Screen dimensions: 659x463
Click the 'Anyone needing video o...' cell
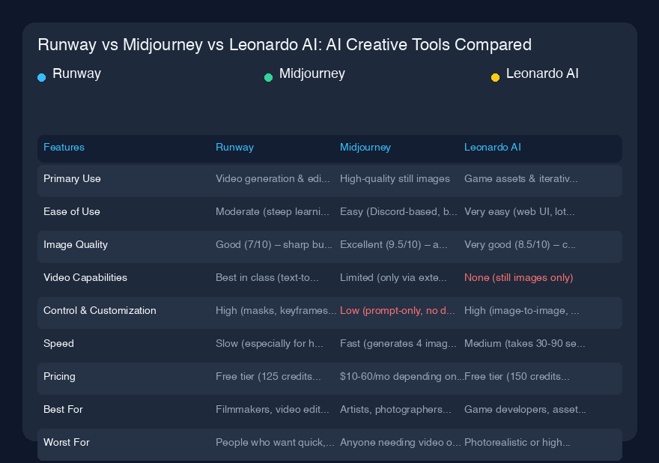click(x=401, y=442)
